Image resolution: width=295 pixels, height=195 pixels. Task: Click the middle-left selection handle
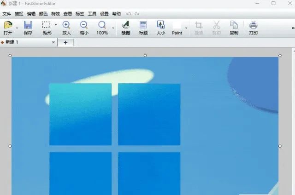[10, 146]
